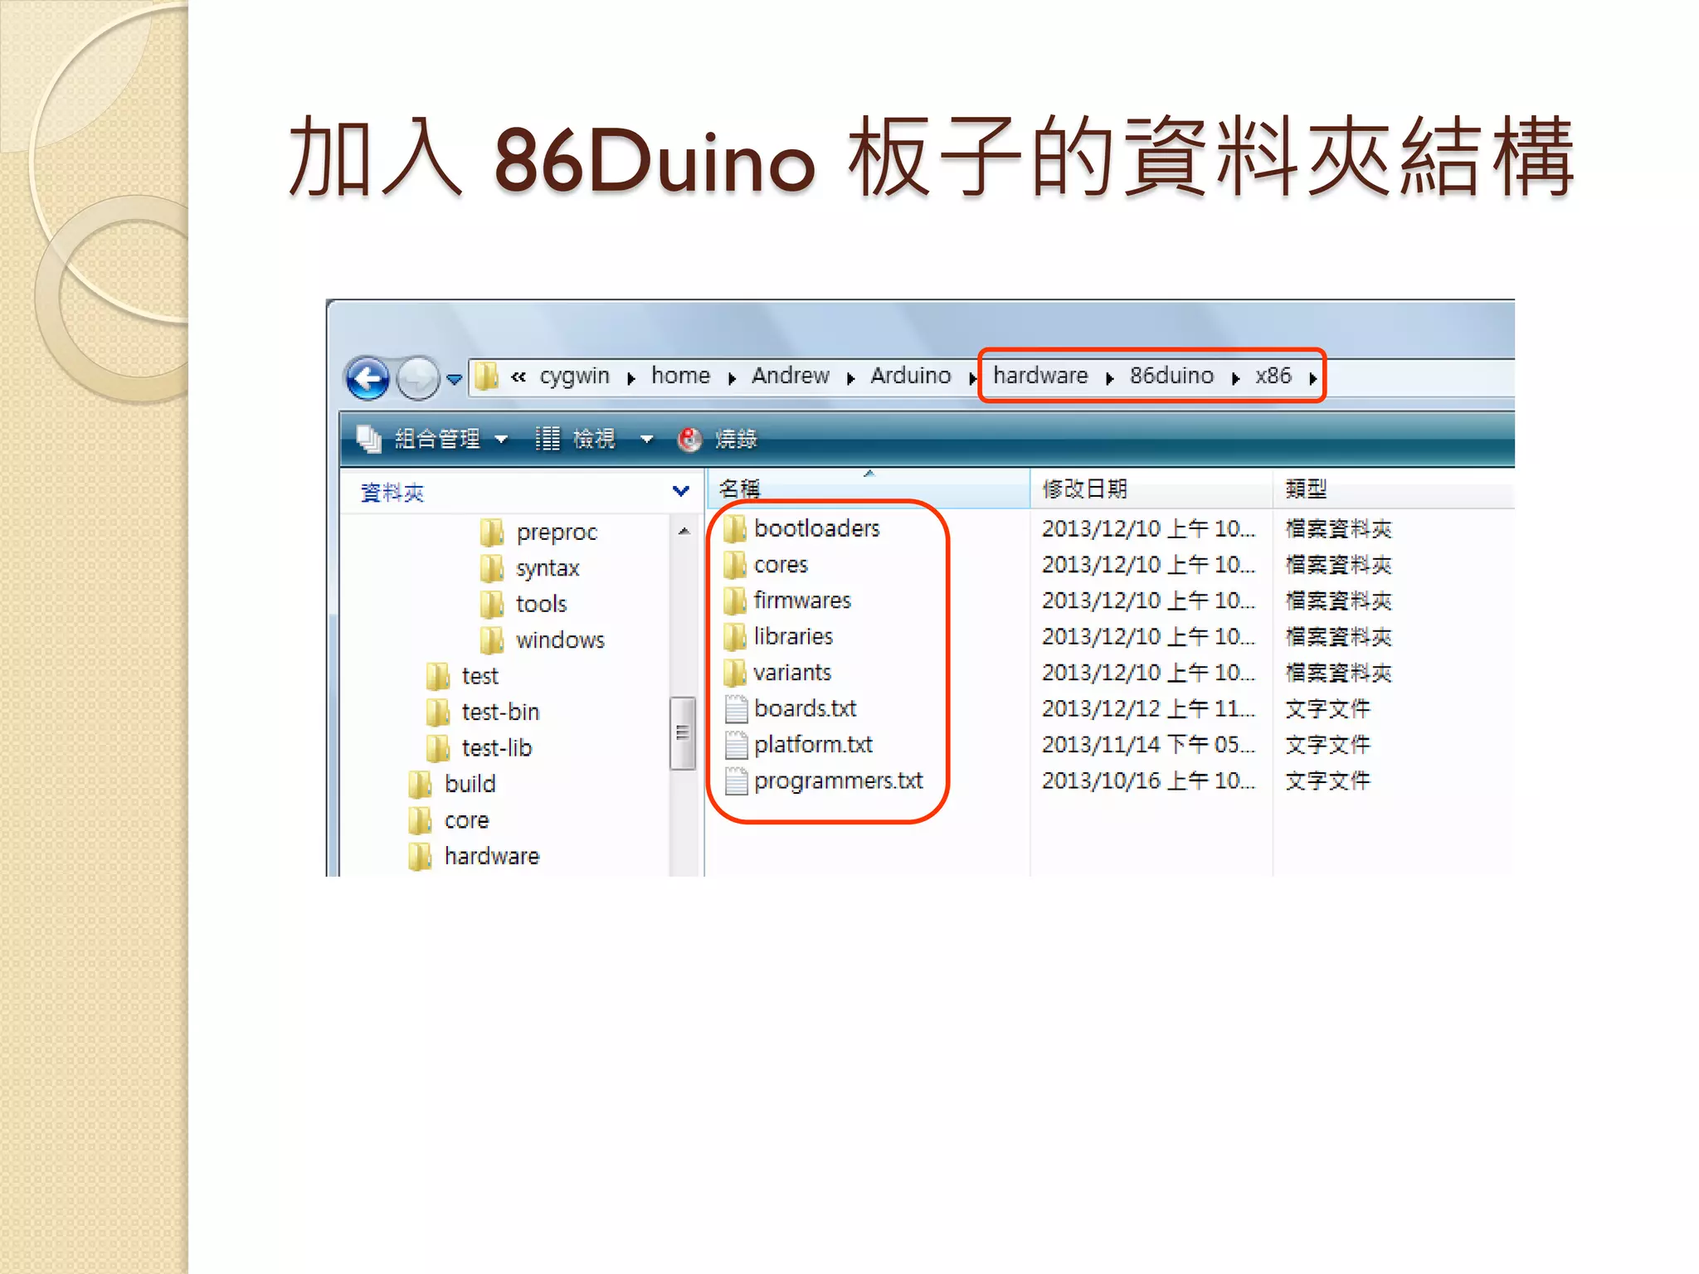Open the 檢視 views menu
The image size is (1699, 1274).
tap(594, 439)
